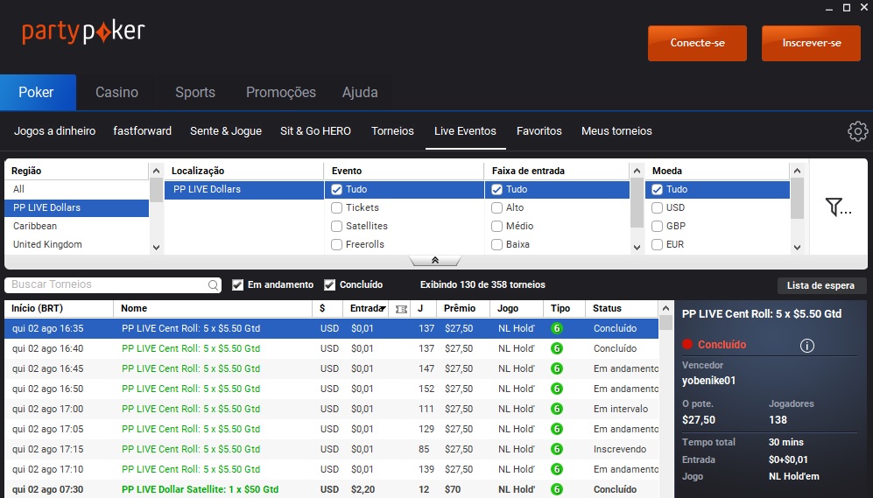Select the United Kingdom region

[x=77, y=244]
